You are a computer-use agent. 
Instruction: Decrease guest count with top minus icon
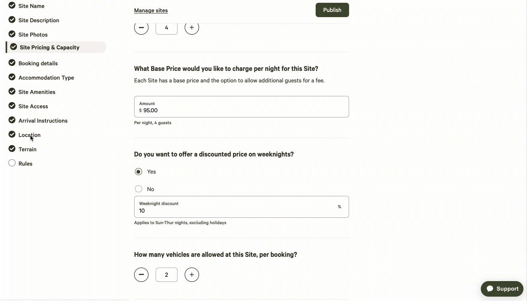[x=141, y=27]
